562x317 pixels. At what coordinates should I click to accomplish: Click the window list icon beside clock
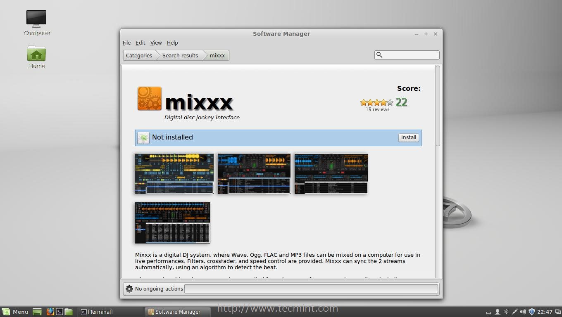tap(557, 312)
